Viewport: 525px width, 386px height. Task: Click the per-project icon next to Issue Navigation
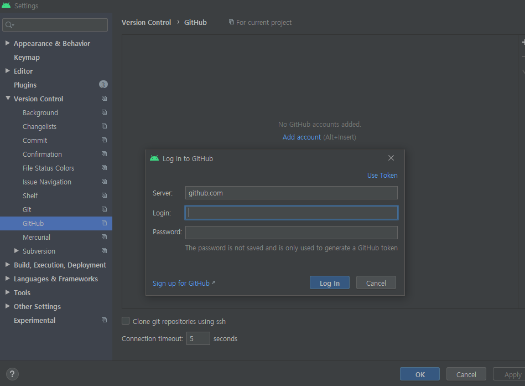tap(104, 181)
